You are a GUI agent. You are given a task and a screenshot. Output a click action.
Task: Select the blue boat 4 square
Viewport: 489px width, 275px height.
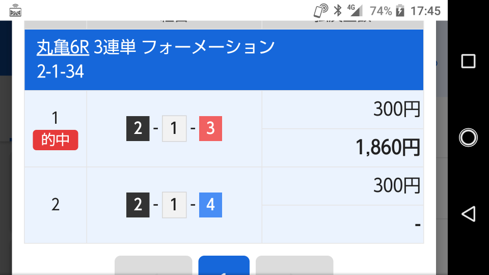coord(210,205)
